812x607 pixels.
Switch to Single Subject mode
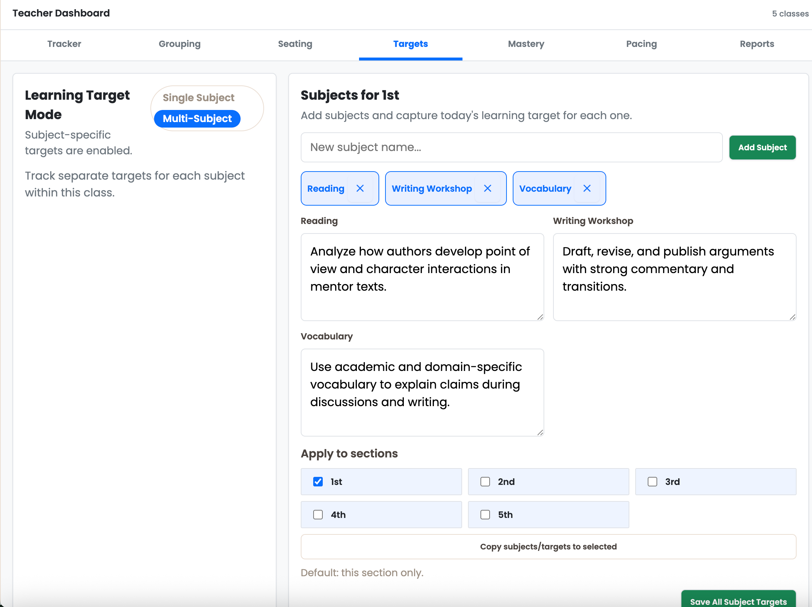[x=198, y=98]
